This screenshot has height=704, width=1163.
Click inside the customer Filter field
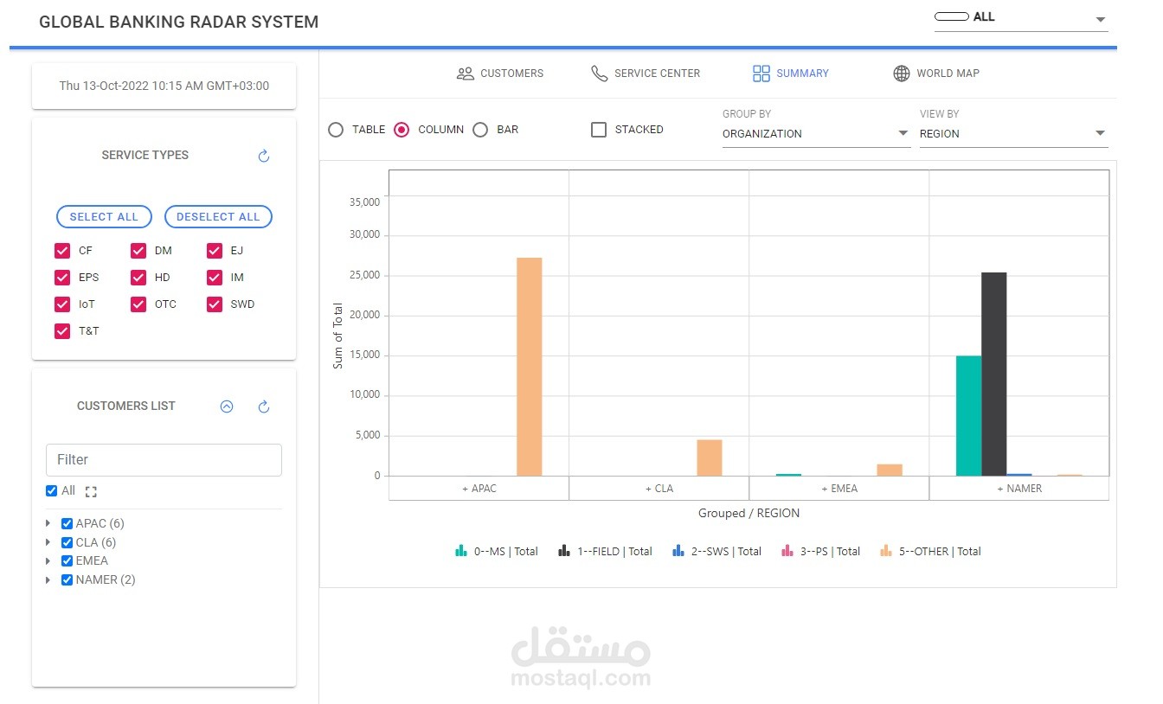pyautogui.click(x=164, y=459)
